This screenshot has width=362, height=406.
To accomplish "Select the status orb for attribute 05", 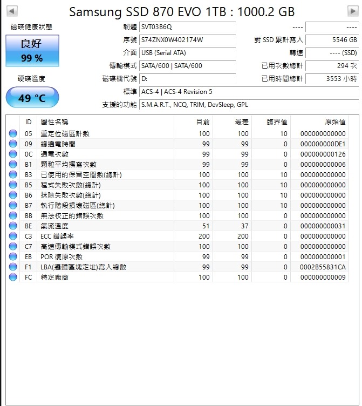I will [13, 133].
